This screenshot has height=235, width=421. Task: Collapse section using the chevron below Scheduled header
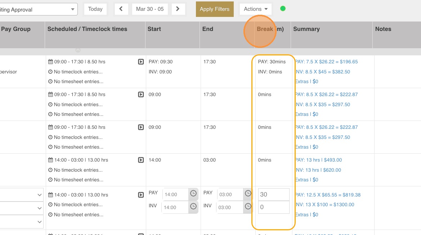[78, 50]
